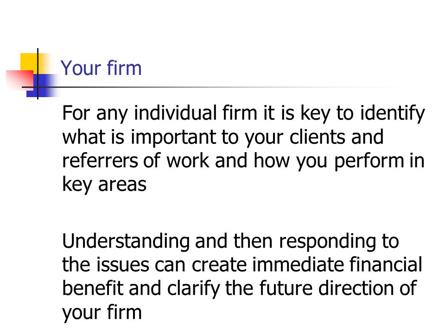Click the 'key areas' text line
This screenshot has height=333, width=445.
click(104, 185)
